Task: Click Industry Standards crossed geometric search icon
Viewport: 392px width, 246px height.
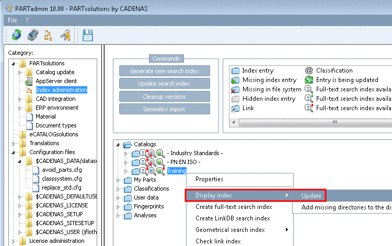Action: 151,154
